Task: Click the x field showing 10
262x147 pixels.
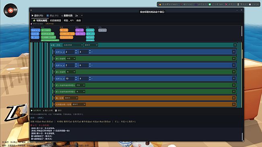Action: 70,78
